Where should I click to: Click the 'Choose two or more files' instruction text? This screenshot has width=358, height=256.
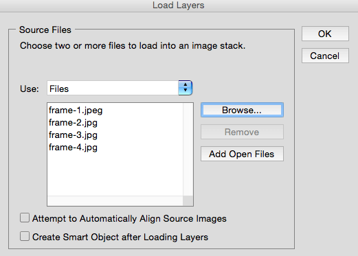coord(133,46)
